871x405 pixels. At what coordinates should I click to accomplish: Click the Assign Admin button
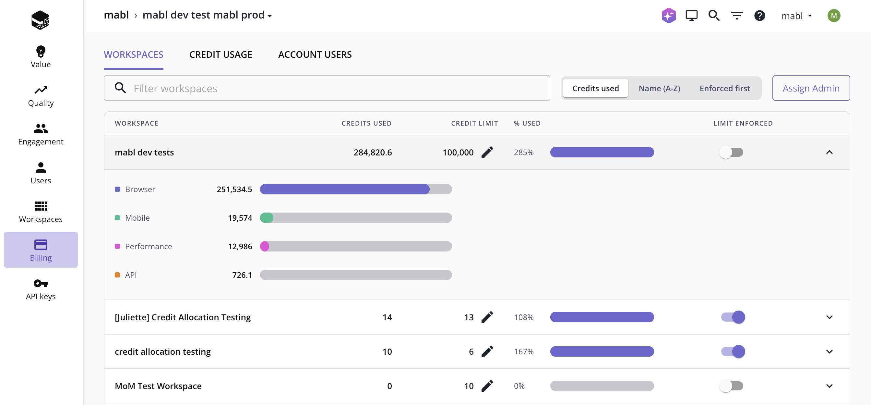coord(811,88)
